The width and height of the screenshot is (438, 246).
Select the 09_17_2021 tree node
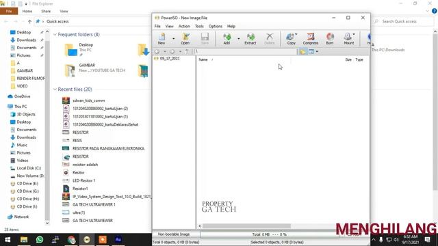(170, 59)
